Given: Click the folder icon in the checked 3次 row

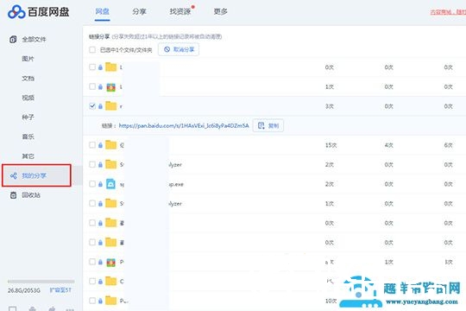Looking at the screenshot, I should [110, 106].
